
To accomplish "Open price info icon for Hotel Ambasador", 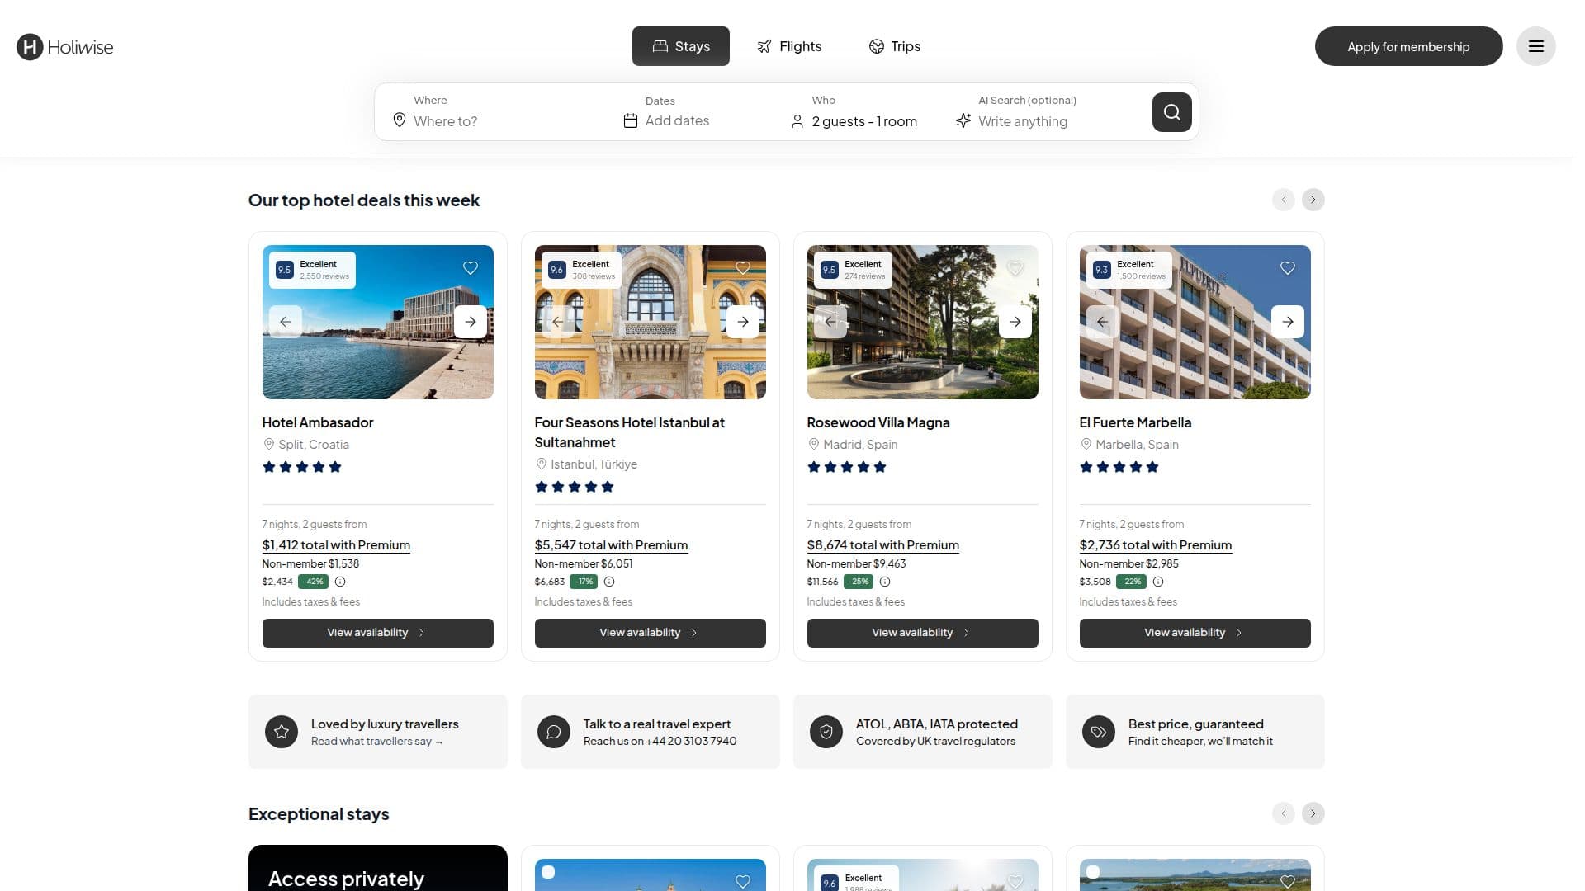I will [340, 582].
